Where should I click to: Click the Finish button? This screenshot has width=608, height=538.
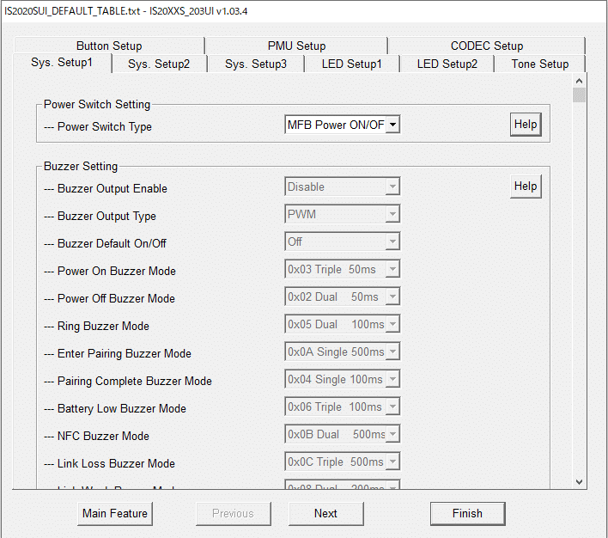(x=467, y=513)
